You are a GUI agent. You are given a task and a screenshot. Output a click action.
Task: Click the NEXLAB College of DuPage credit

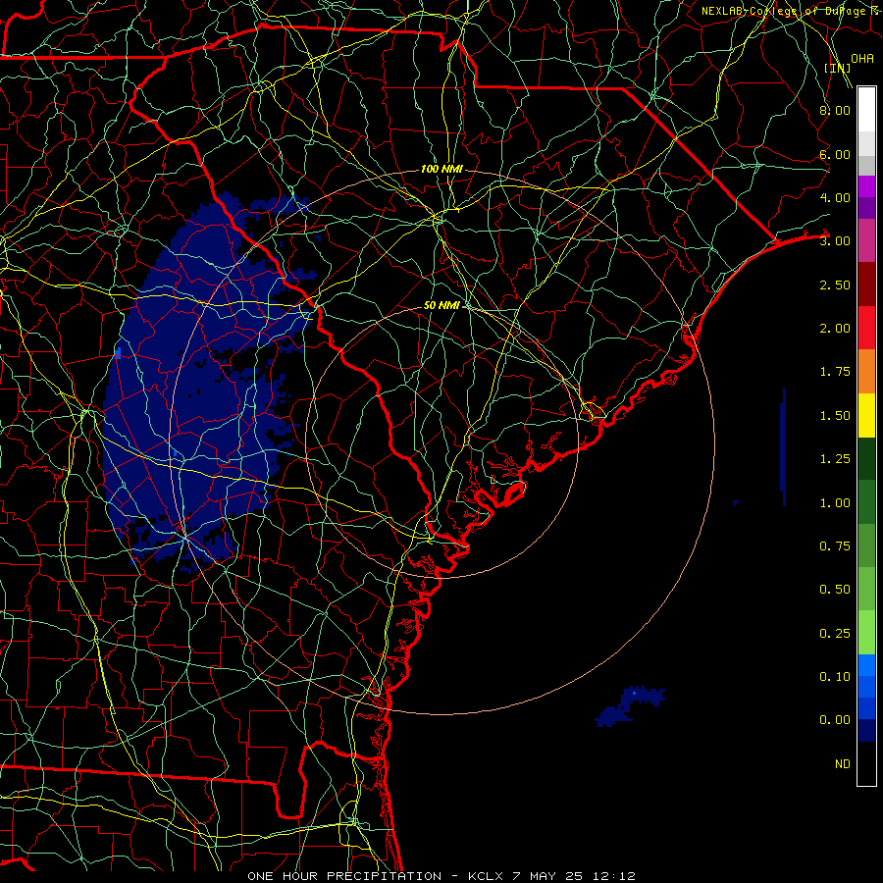[790, 11]
